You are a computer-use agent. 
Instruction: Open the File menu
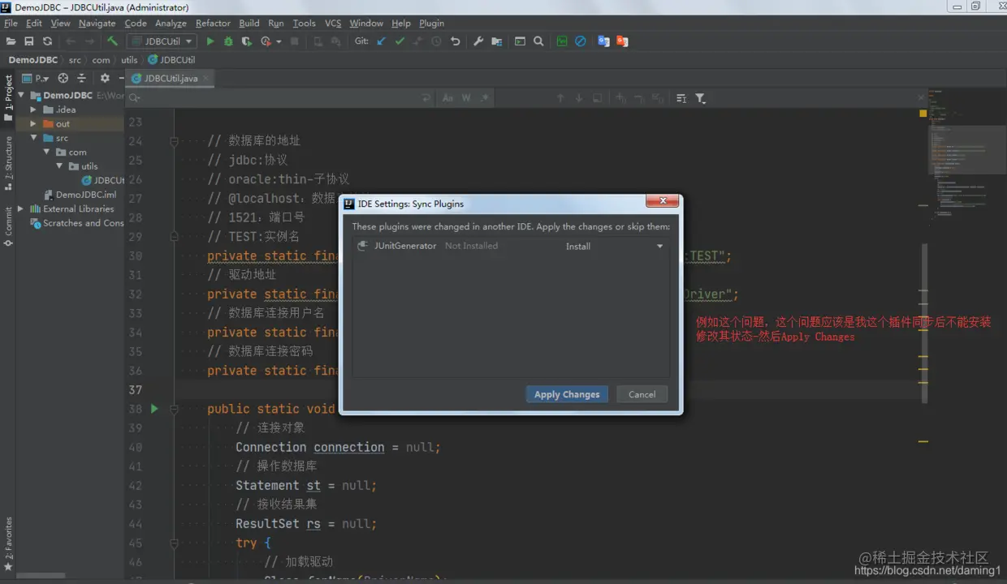point(11,23)
